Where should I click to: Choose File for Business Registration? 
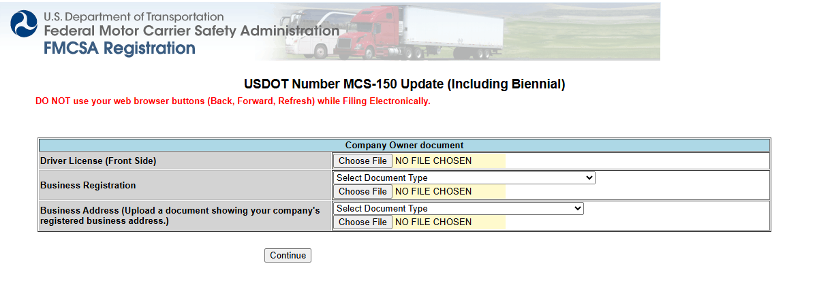(x=363, y=192)
